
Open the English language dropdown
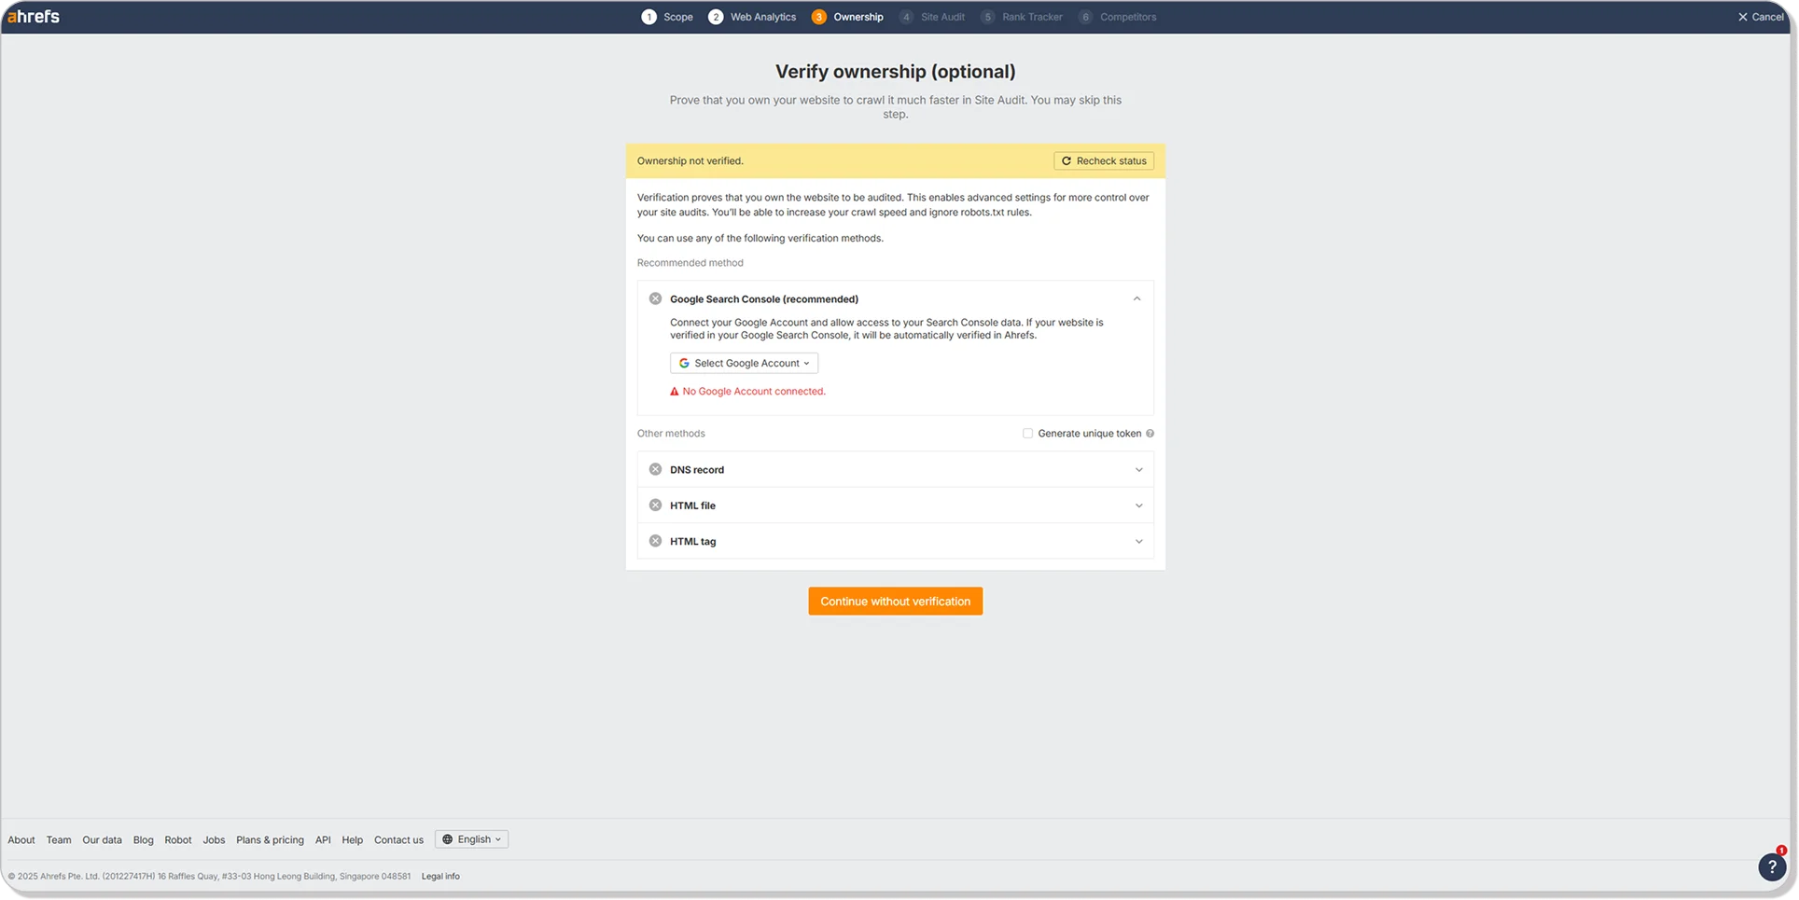pyautogui.click(x=471, y=839)
